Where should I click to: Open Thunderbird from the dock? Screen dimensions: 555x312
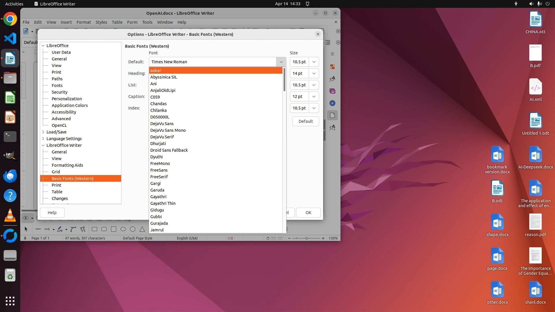coord(10,176)
